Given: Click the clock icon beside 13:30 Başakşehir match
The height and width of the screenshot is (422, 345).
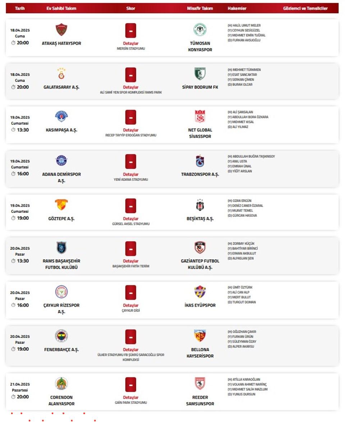Looking at the screenshot, I should point(13,261).
